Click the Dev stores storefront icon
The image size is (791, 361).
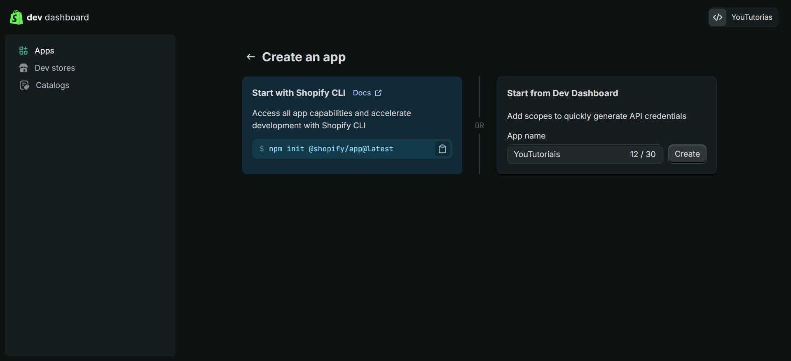tap(23, 68)
